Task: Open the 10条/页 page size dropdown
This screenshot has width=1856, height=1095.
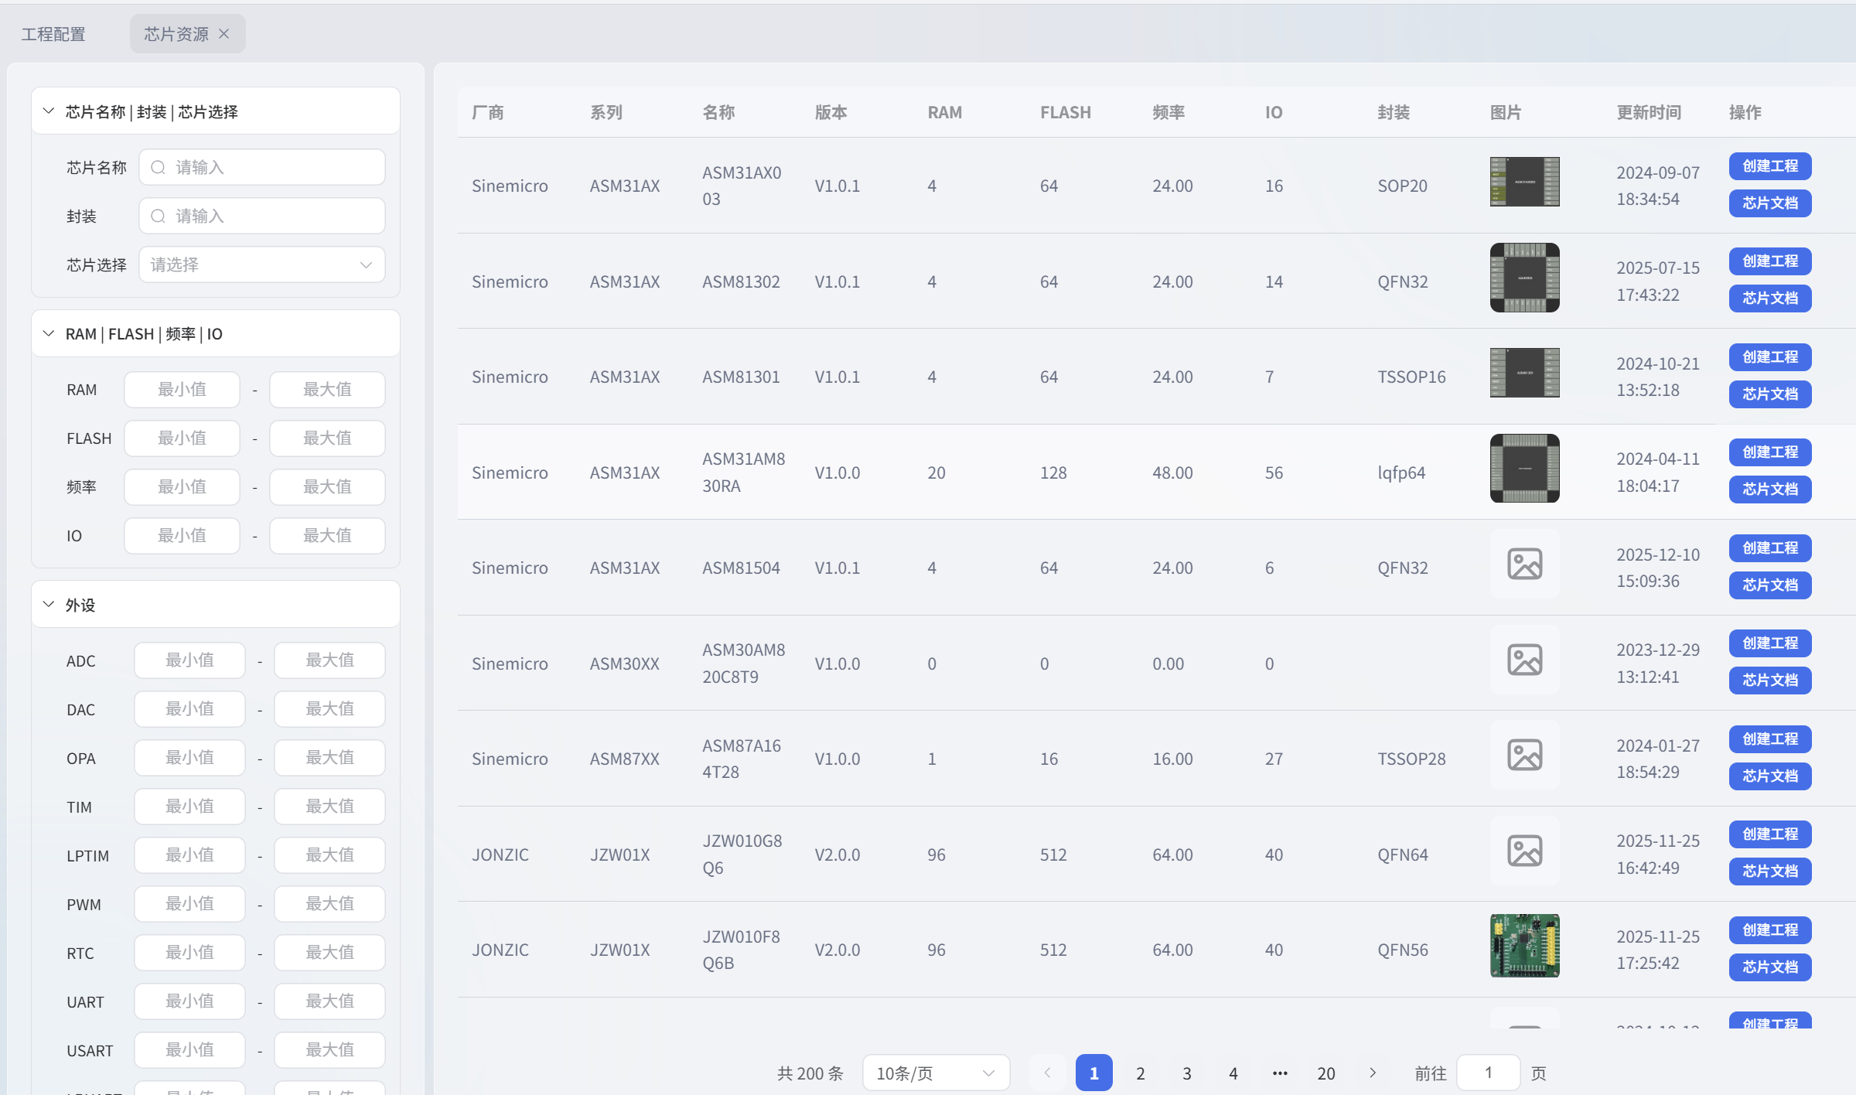Action: click(x=936, y=1073)
